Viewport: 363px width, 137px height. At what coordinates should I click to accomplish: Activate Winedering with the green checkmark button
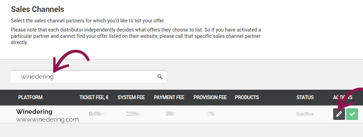(352, 114)
